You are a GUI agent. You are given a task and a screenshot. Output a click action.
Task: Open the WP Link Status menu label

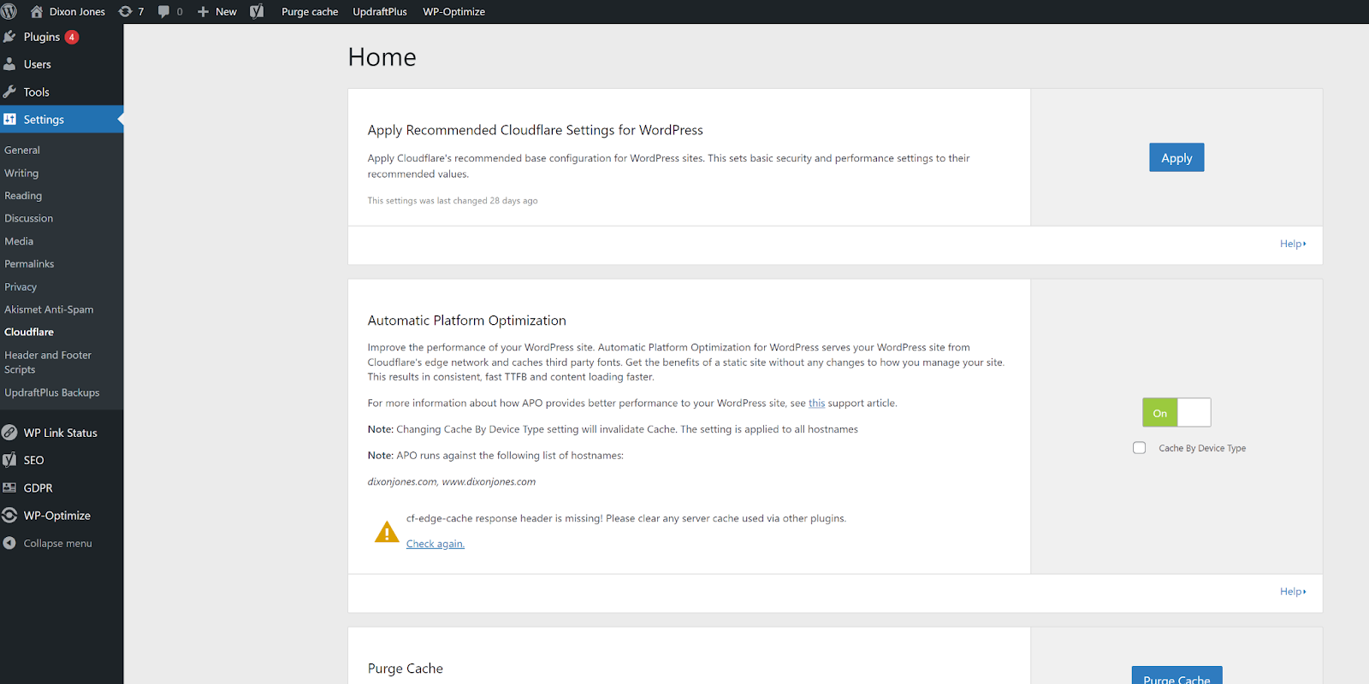[61, 433]
